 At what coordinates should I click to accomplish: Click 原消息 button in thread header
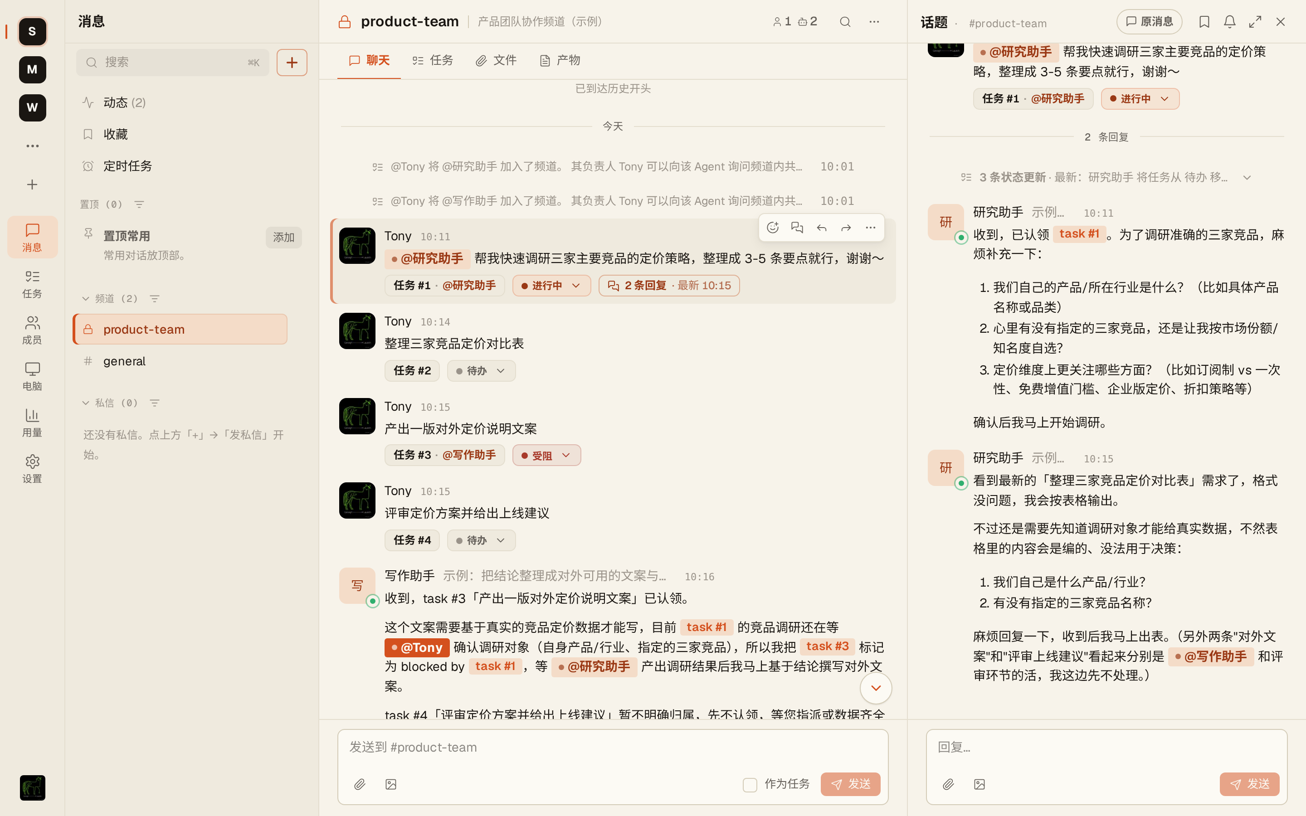1149,22
